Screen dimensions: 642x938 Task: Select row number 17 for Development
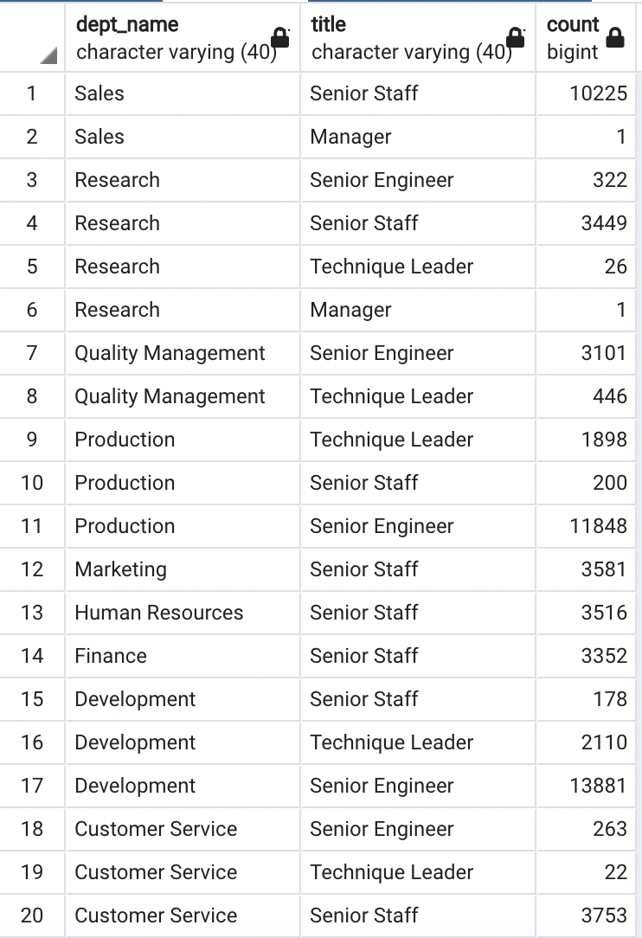(x=32, y=786)
